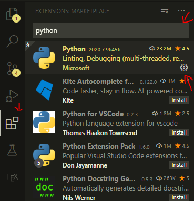
Task: Click the Automatically generates detailed docstring description
Action: tap(126, 188)
